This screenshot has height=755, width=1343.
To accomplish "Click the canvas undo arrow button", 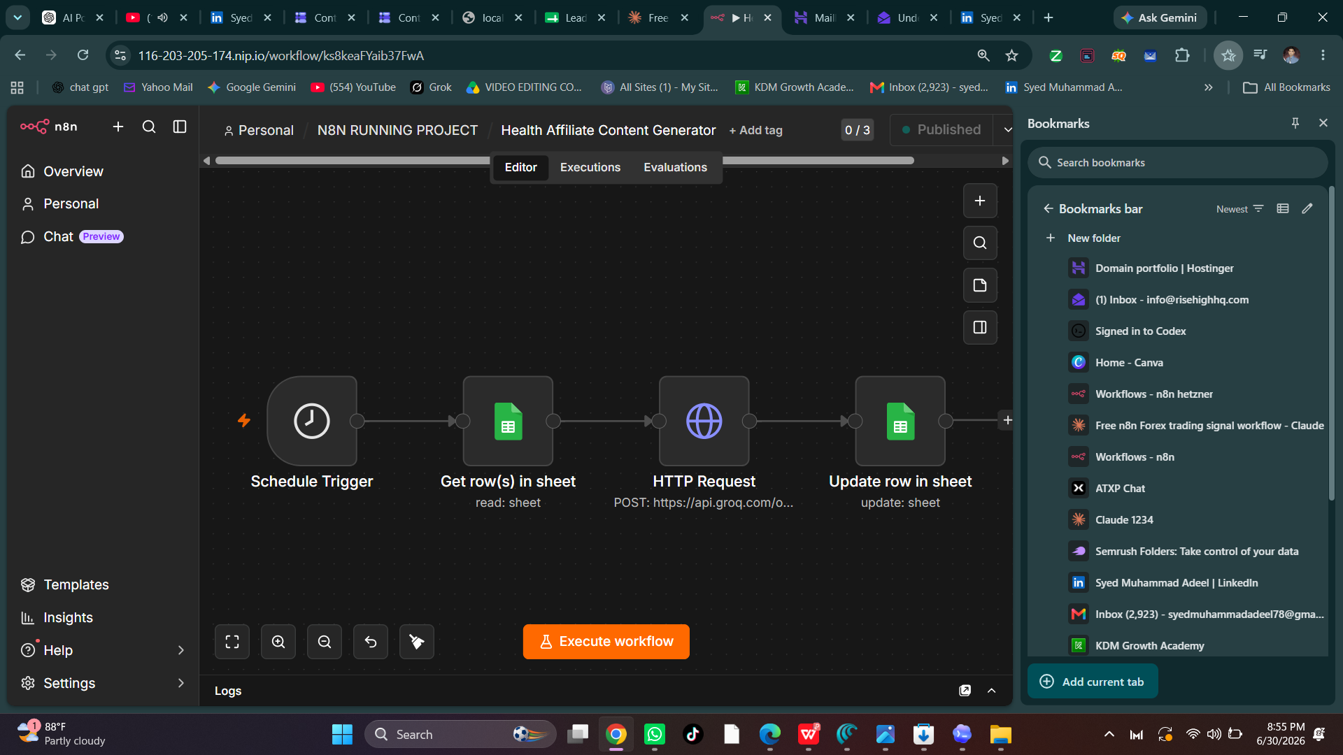I will click(x=371, y=642).
